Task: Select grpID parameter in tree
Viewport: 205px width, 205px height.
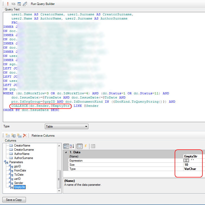Action: click(17, 166)
